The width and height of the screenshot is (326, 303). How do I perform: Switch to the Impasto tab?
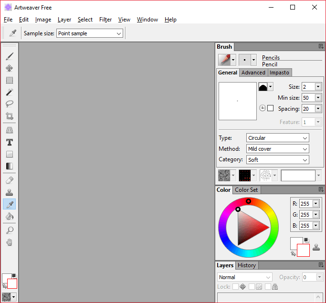279,73
